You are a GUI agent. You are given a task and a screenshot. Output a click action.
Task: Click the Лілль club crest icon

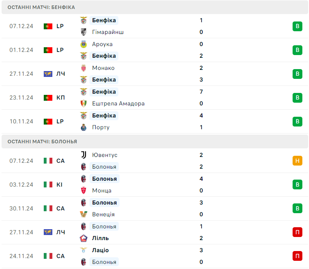pyautogui.click(x=84, y=238)
